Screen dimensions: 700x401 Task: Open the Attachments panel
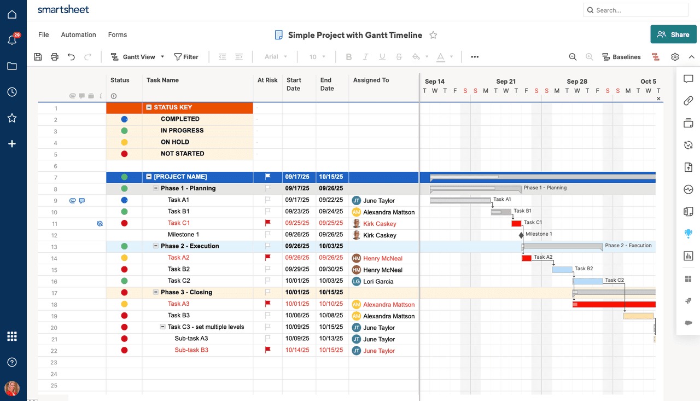(688, 101)
